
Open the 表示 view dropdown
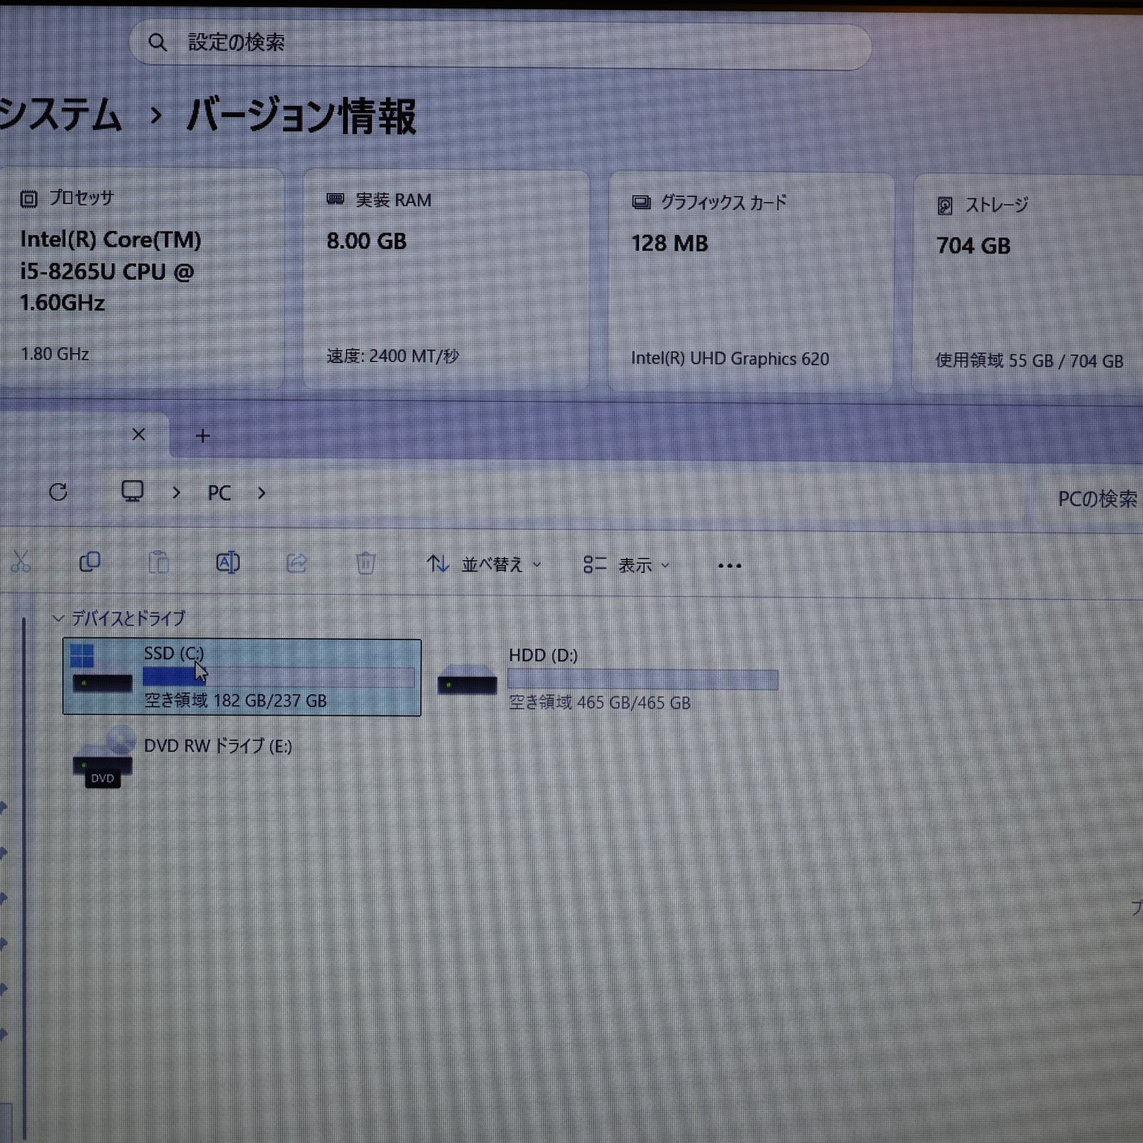pyautogui.click(x=627, y=566)
